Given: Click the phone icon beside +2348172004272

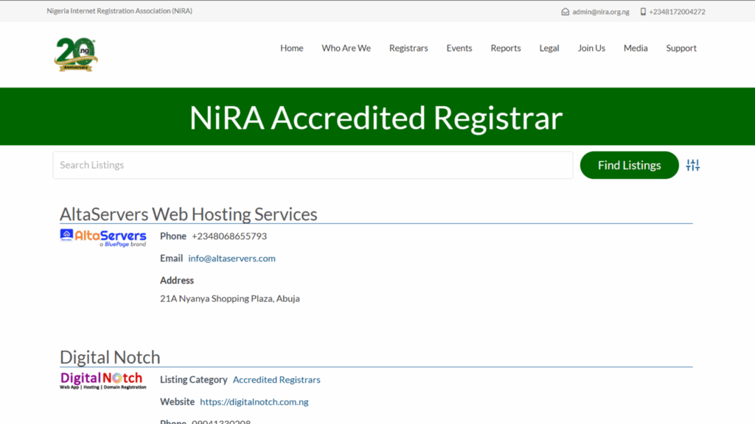Looking at the screenshot, I should 643,12.
